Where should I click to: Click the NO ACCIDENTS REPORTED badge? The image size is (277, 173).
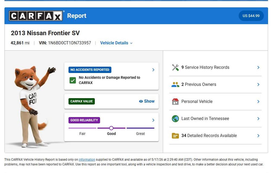tap(90, 70)
